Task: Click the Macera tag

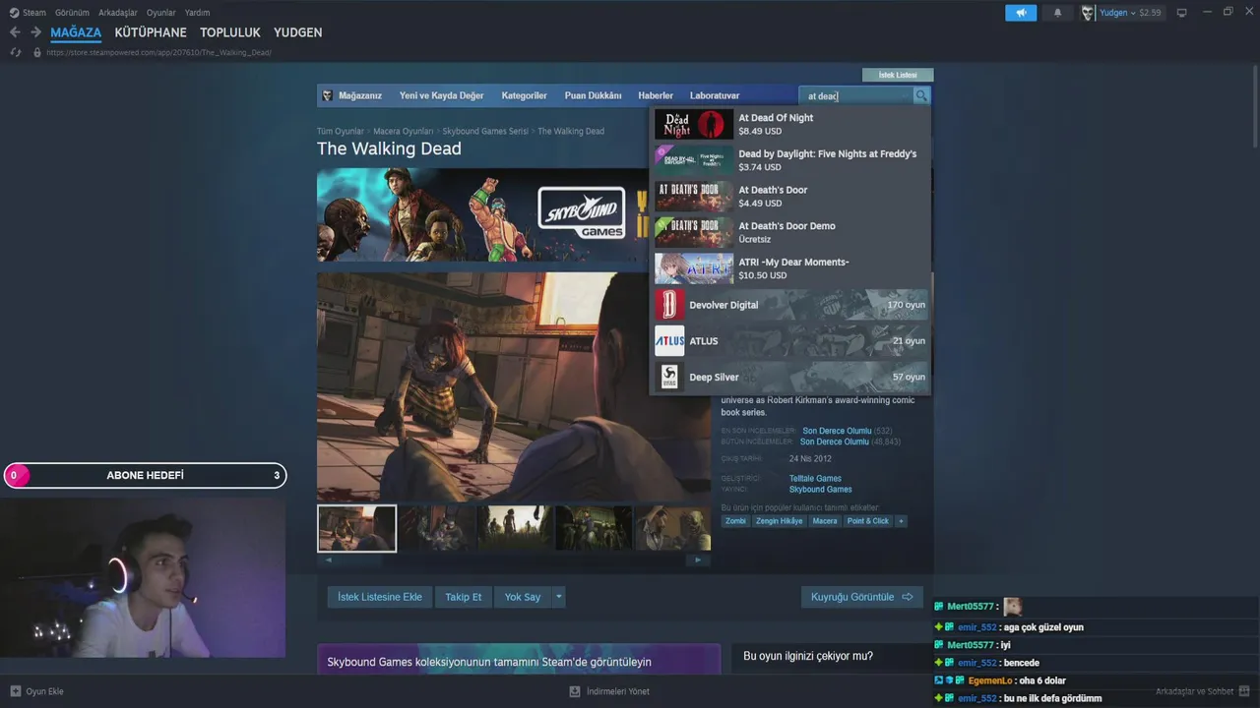Action: click(825, 521)
